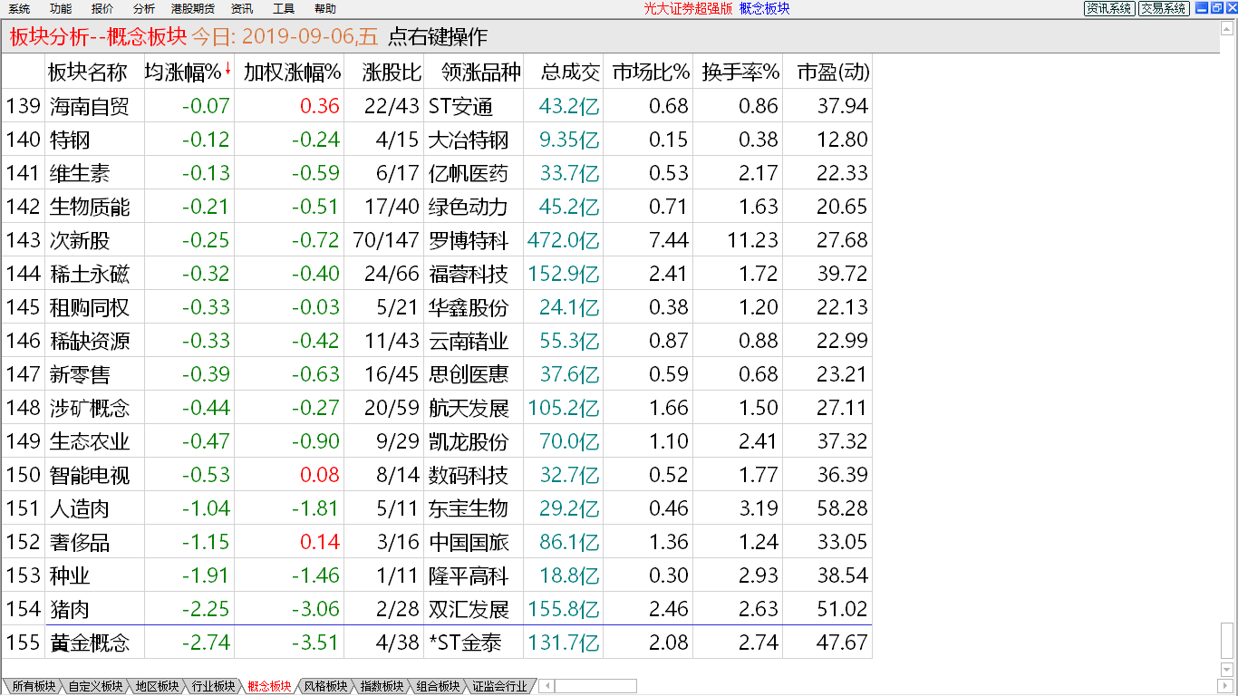Select the 海南自贸 sector row

click(x=437, y=106)
